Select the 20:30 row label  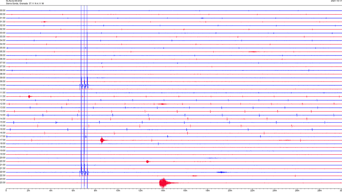coord(3,161)
